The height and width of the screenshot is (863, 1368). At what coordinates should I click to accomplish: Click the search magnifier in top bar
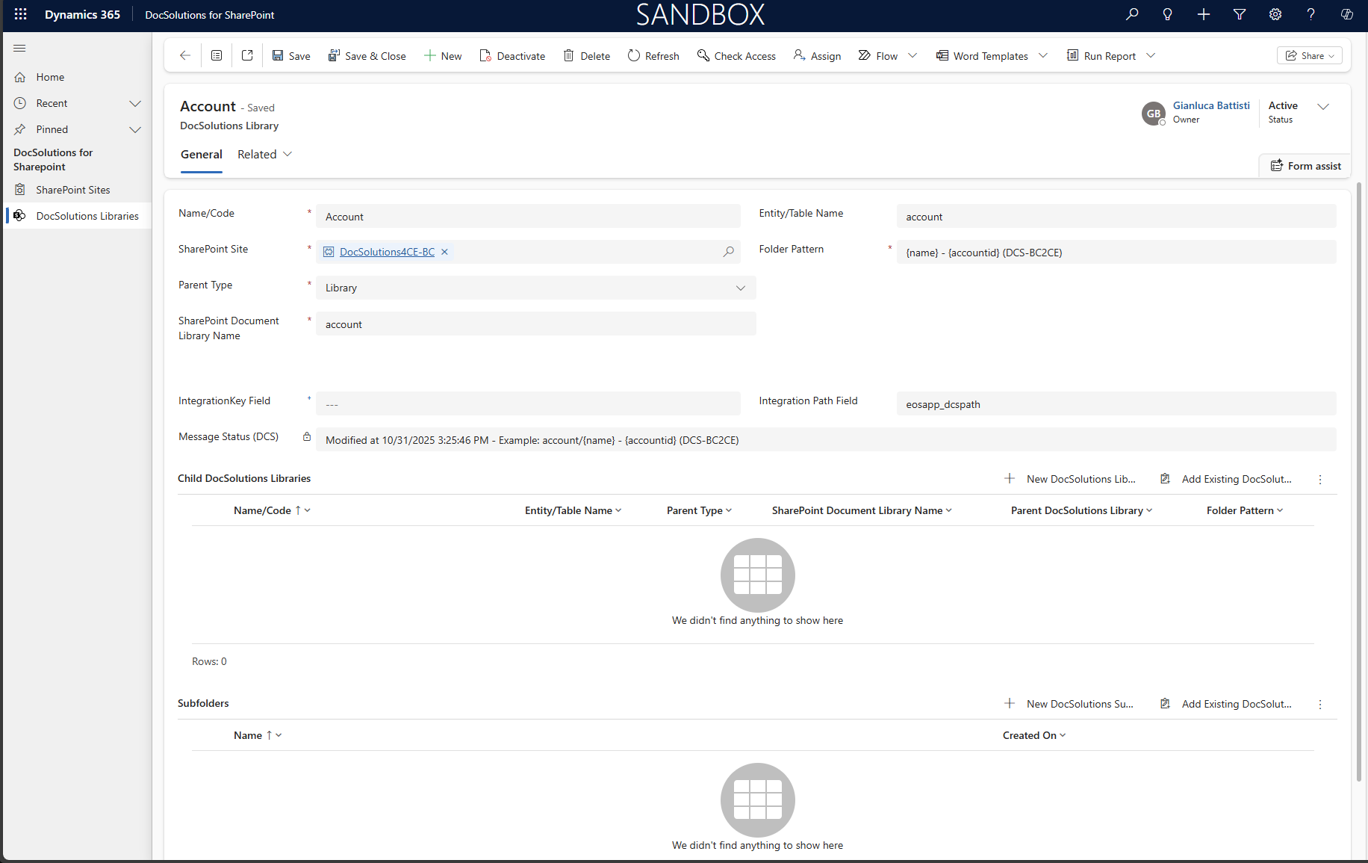1132,14
